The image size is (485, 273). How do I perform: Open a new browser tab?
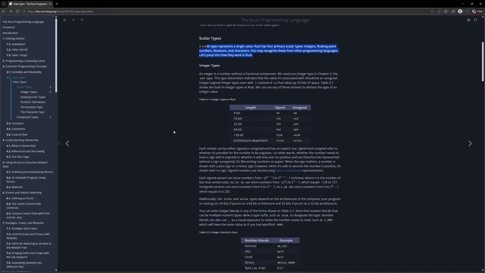coord(56,4)
